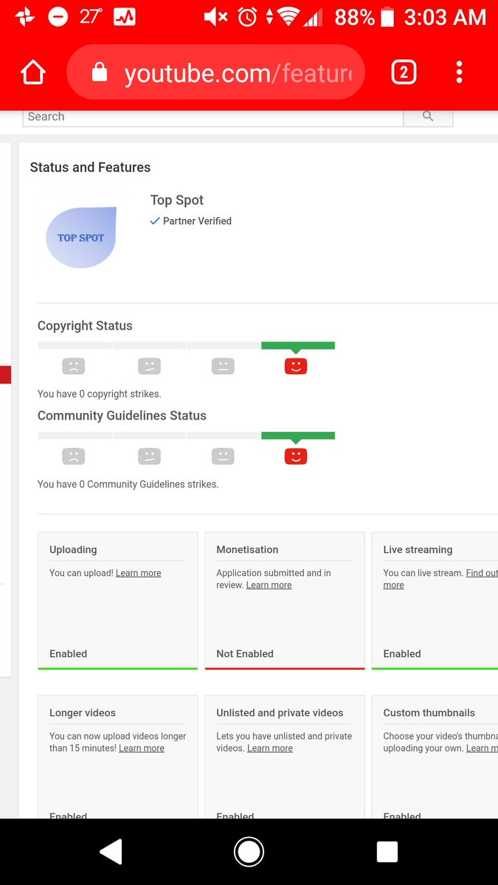Click the Longer videos card title

pyautogui.click(x=83, y=713)
